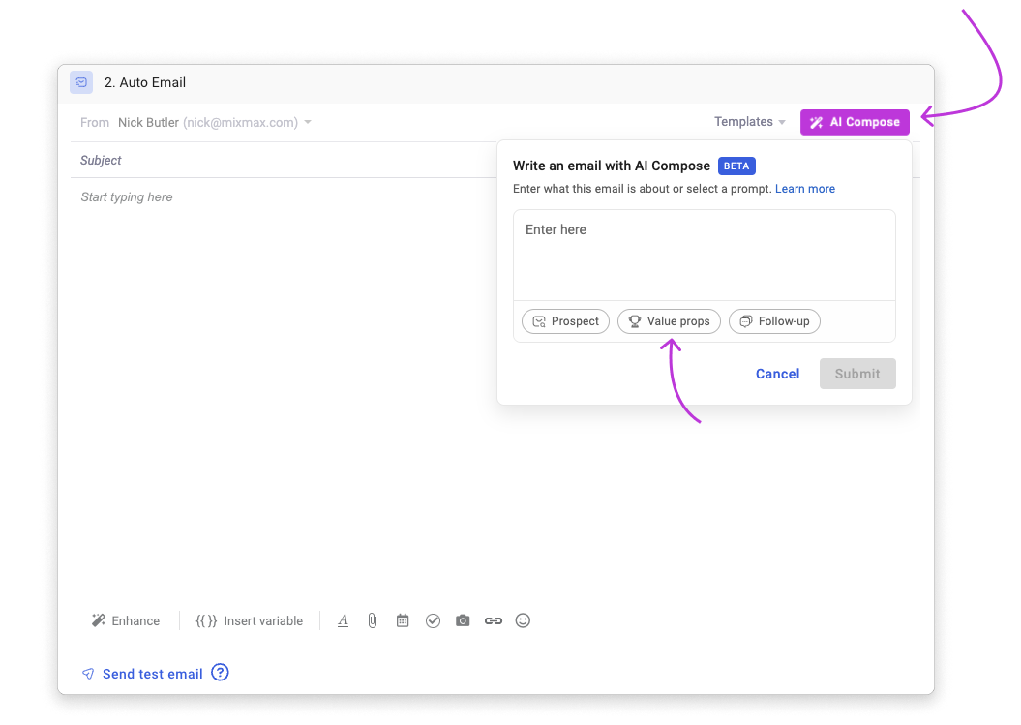Add a hyperlink with the chain link icon
The height and width of the screenshot is (725, 1021).
(493, 620)
